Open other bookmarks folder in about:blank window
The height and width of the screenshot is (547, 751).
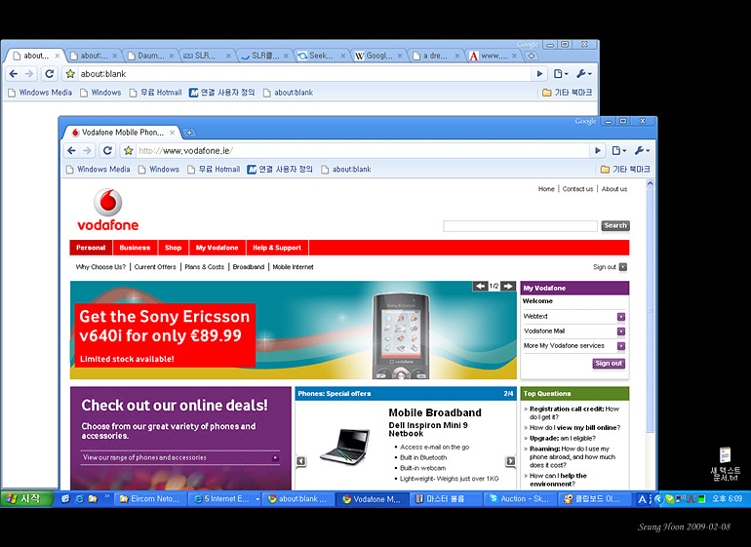567,93
